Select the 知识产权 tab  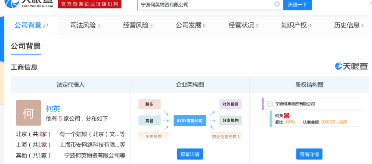click(x=296, y=25)
